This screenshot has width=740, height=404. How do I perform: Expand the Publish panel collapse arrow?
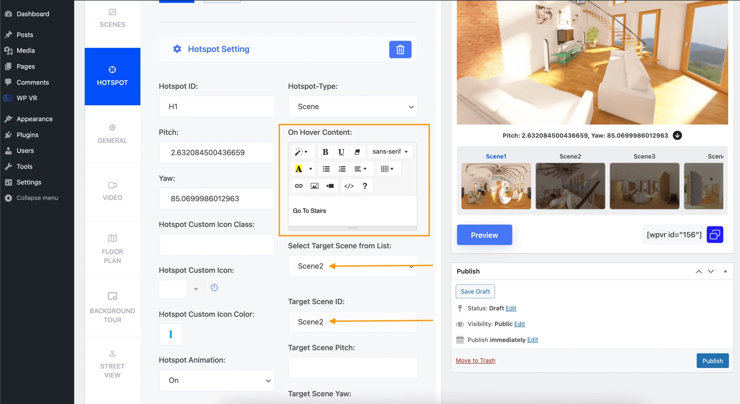pos(725,271)
